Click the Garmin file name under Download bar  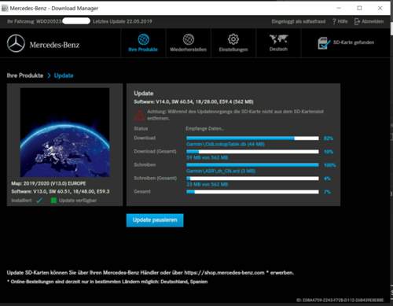226,144
